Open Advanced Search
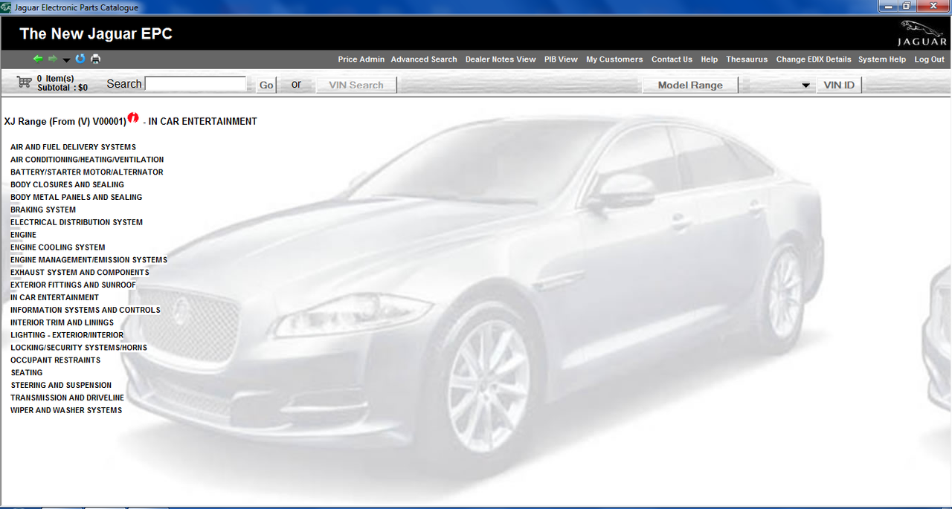Viewport: 952px width, 509px height. (x=424, y=59)
